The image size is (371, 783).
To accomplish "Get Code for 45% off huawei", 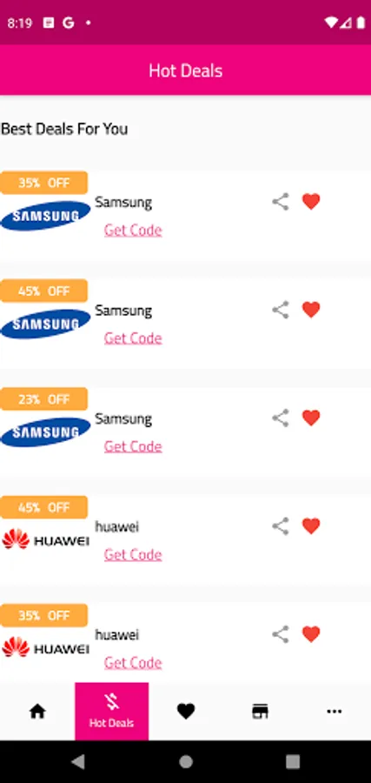I will click(133, 555).
